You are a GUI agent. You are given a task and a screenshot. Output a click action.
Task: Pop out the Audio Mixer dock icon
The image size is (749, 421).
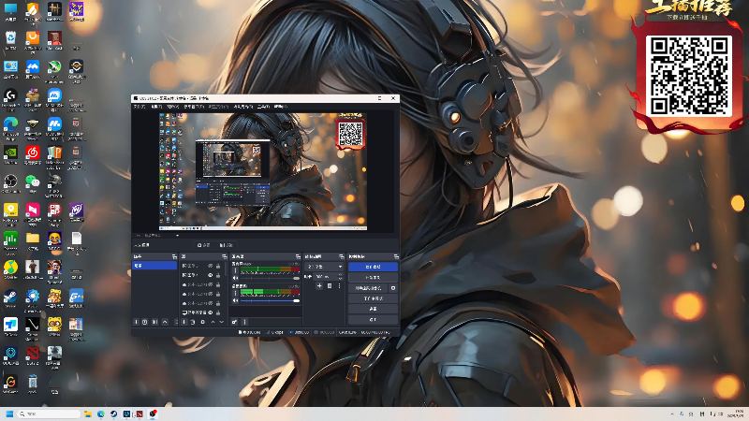click(x=298, y=256)
